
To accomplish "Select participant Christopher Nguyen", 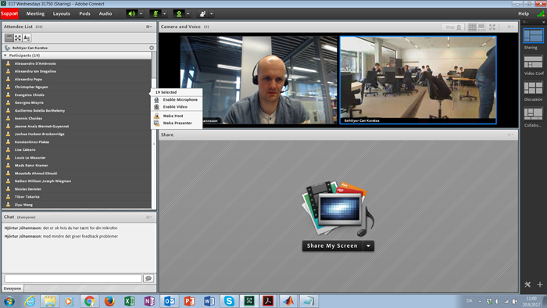I will pos(77,87).
